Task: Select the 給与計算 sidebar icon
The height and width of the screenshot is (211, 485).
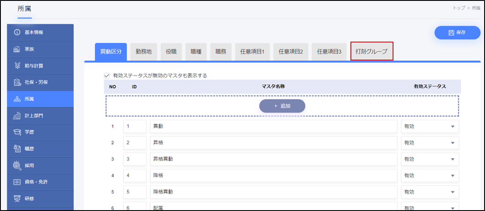Action: 17,66
